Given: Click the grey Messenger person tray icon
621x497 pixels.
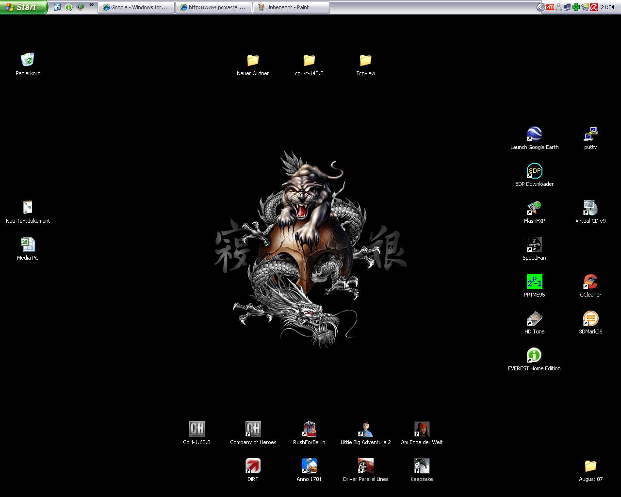Looking at the screenshot, I should click(x=559, y=7).
